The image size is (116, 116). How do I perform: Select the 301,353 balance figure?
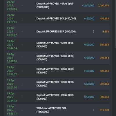coord(104,84)
